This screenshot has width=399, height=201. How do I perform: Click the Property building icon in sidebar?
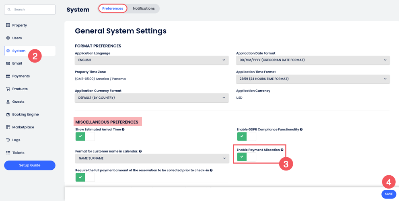(8, 25)
